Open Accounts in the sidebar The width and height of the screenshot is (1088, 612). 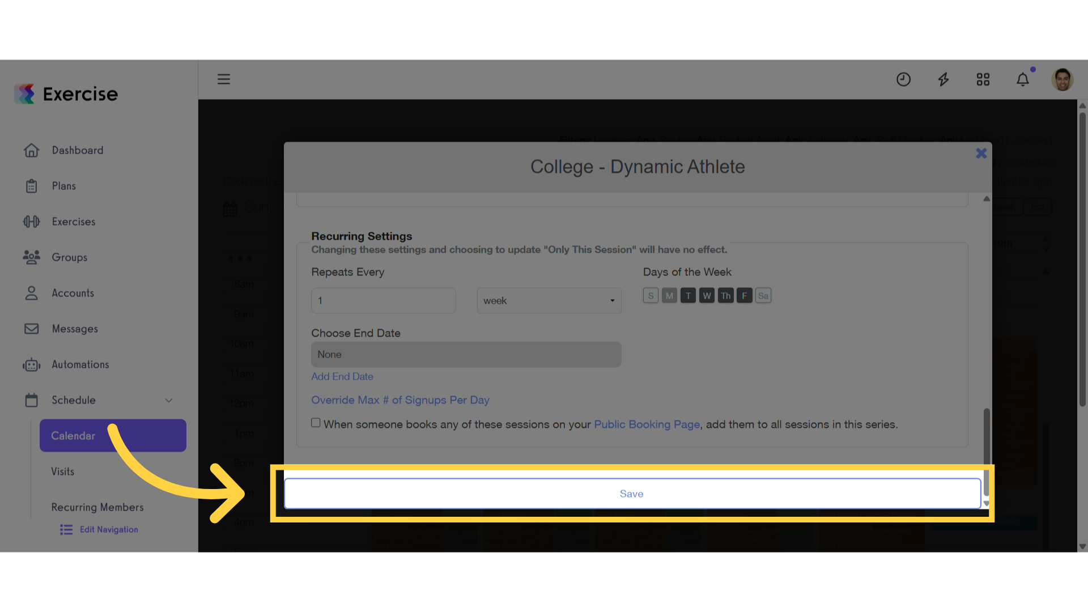point(73,293)
